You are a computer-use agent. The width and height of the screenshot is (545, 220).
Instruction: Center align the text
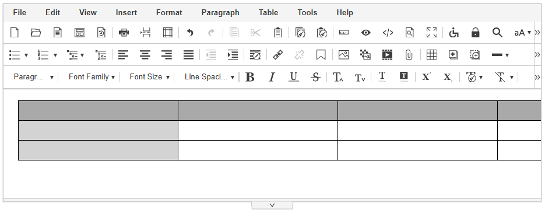tap(145, 55)
